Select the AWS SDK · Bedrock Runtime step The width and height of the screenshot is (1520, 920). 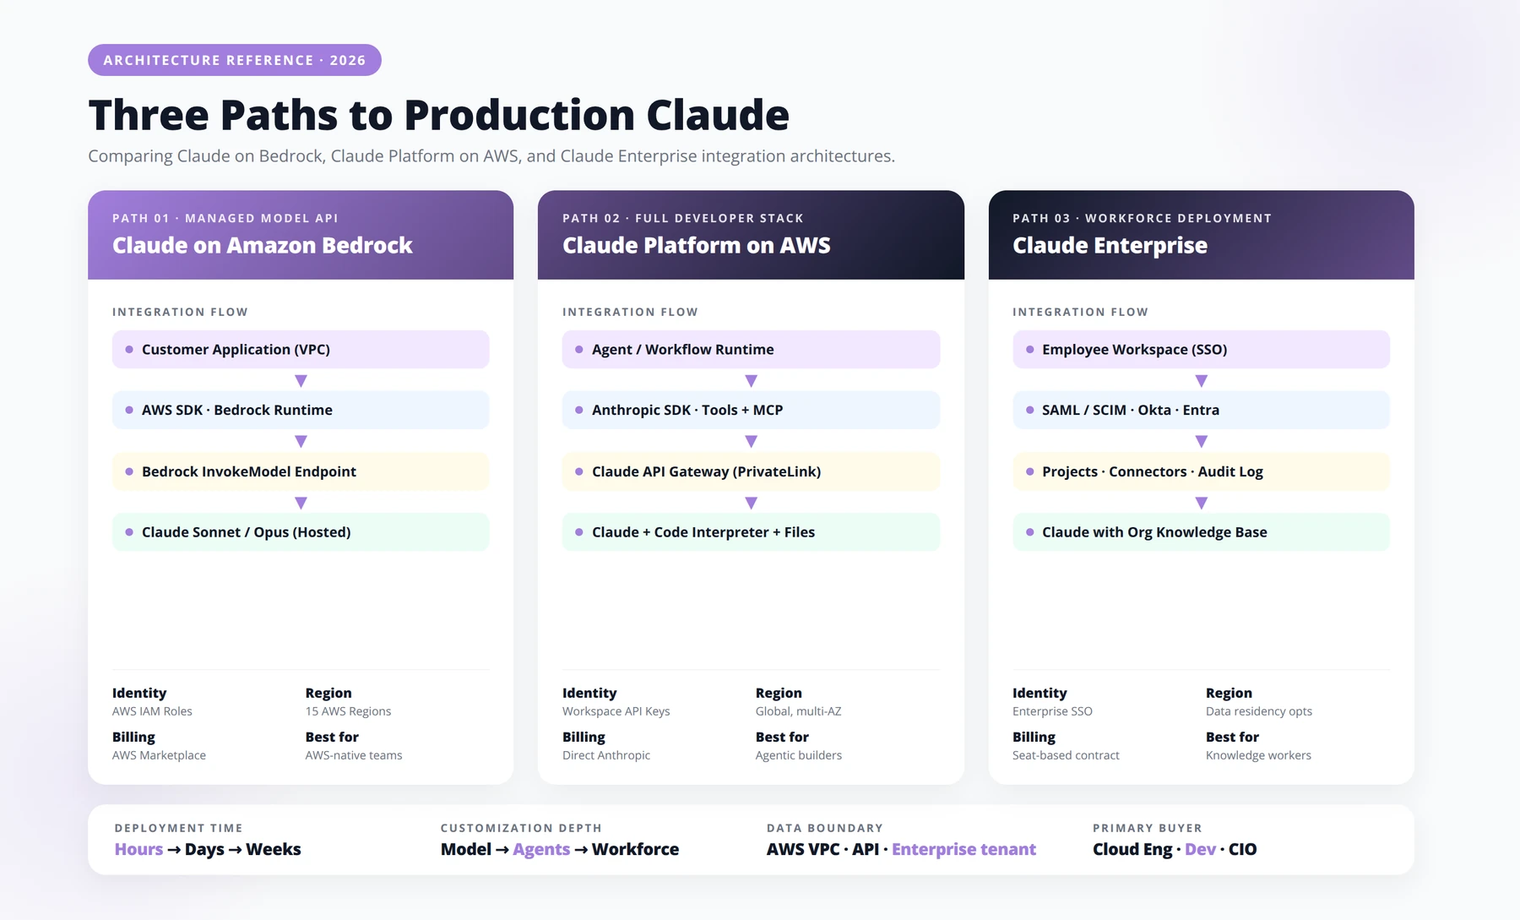pyautogui.click(x=301, y=410)
